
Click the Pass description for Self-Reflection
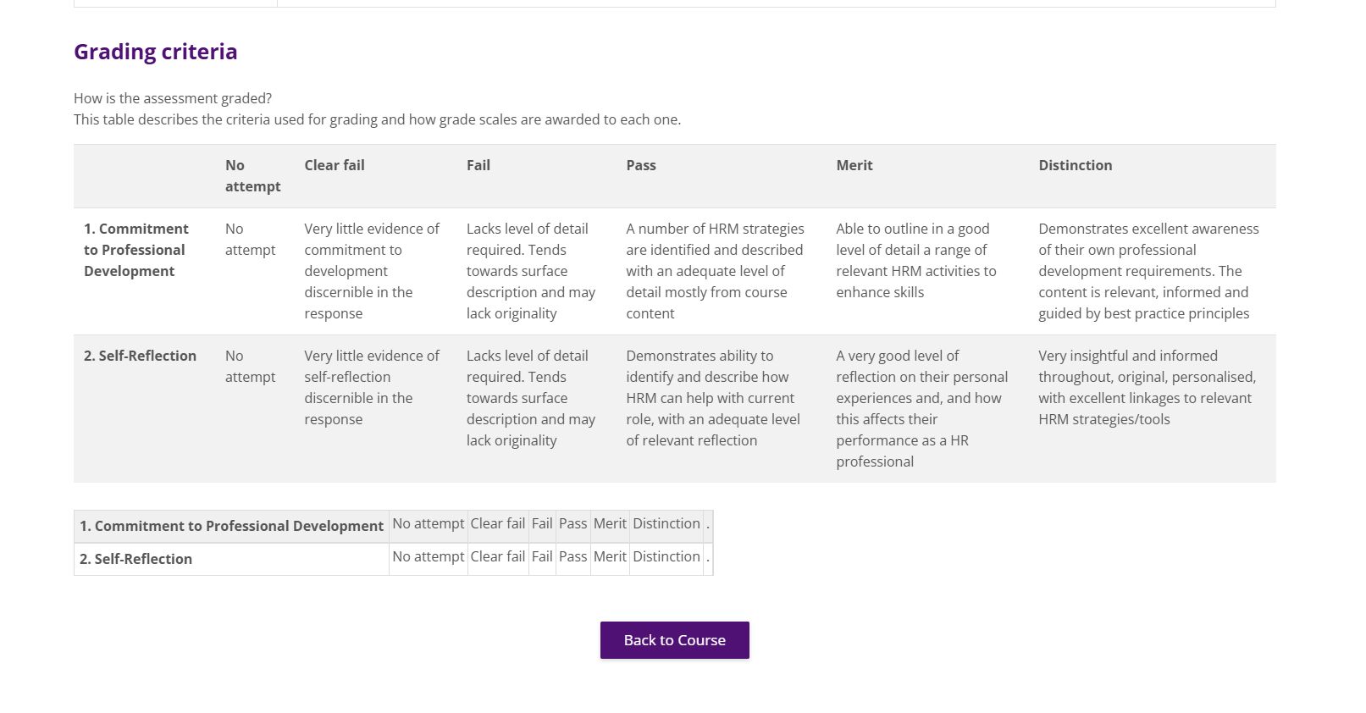coord(712,398)
